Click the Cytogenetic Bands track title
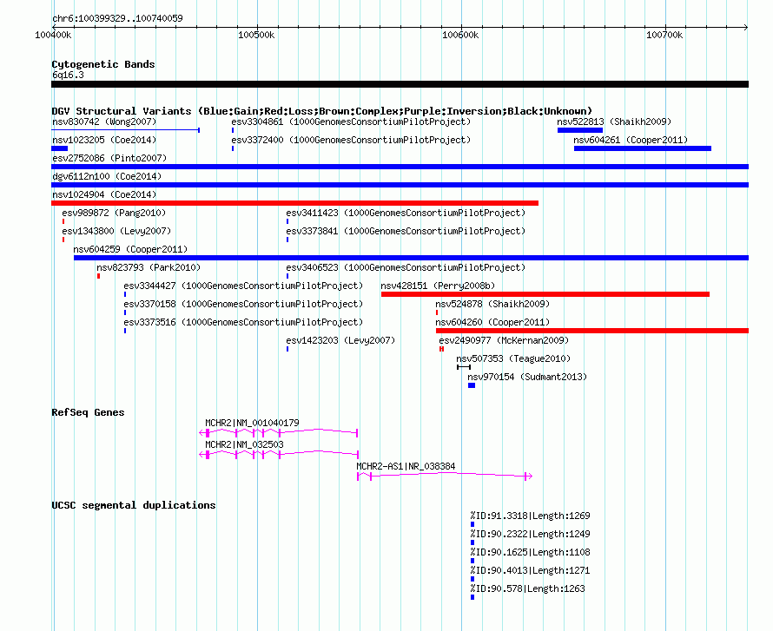 pos(103,64)
